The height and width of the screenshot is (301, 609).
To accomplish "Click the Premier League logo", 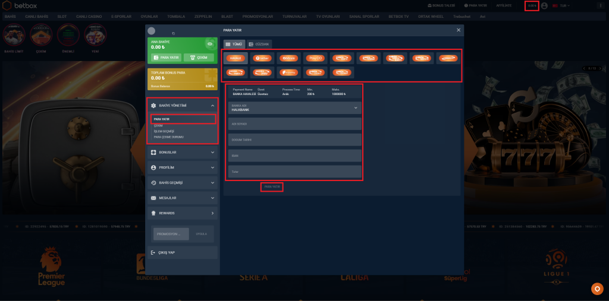I will (52, 267).
